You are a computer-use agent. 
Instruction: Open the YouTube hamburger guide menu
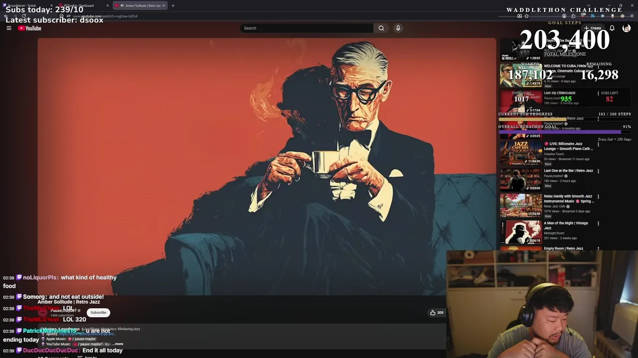click(8, 28)
